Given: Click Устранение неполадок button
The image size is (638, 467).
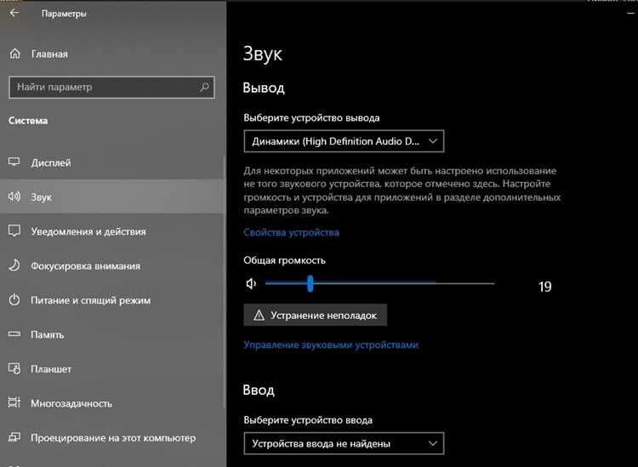Looking at the screenshot, I should click(316, 316).
